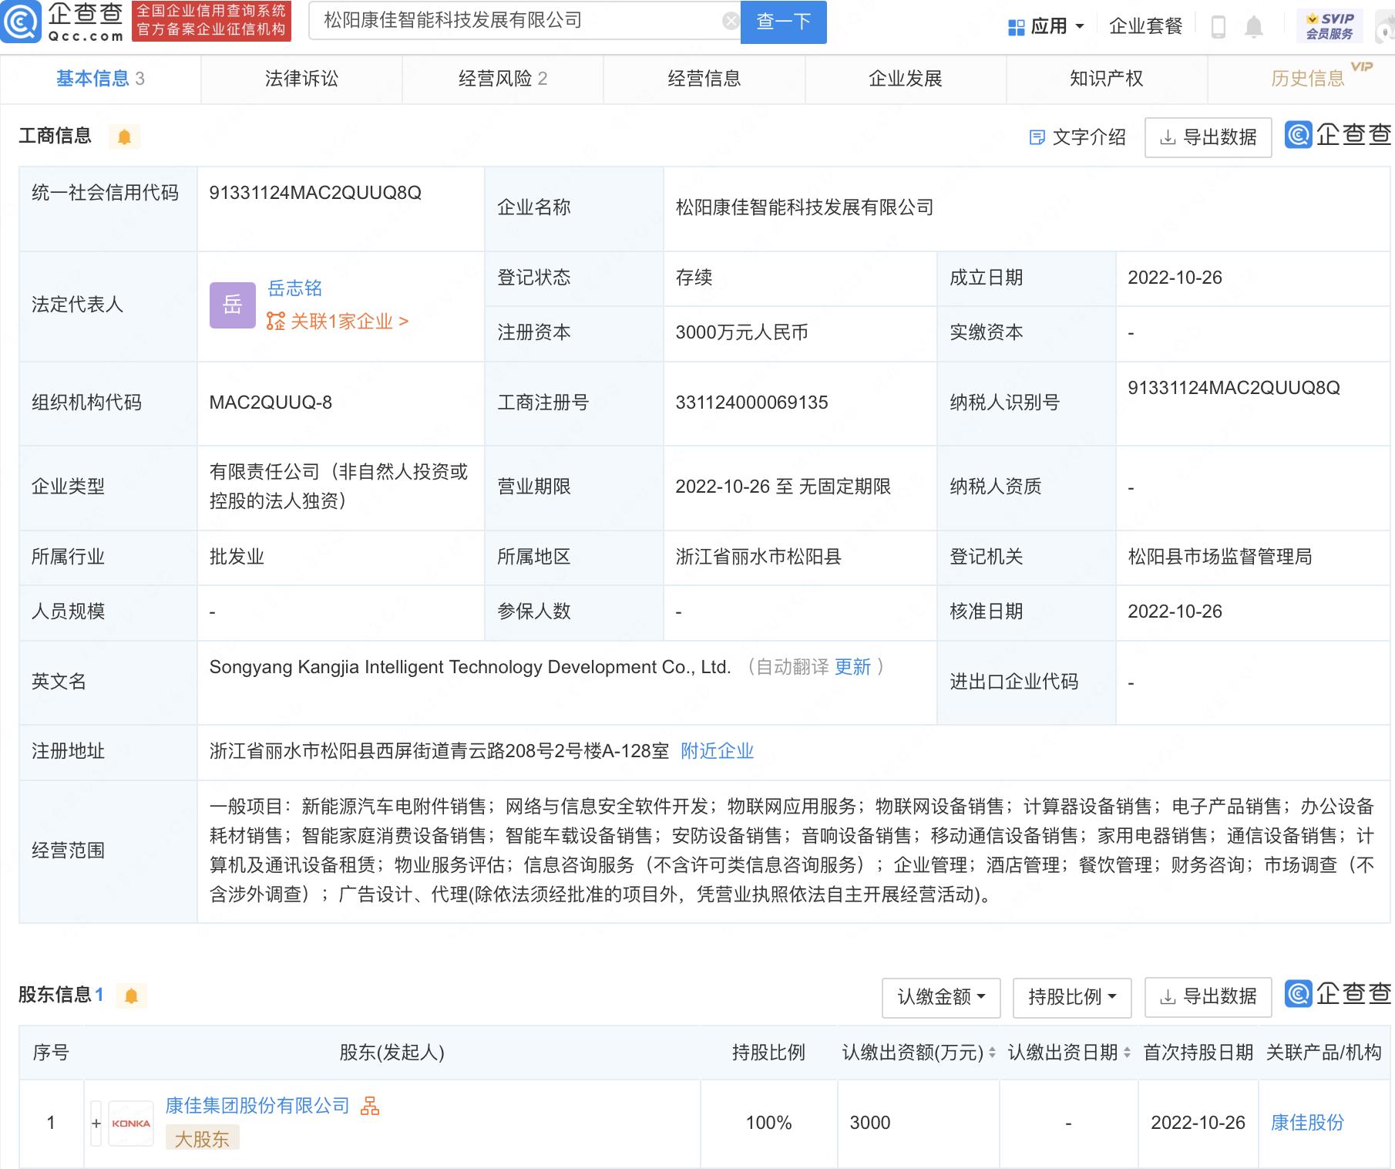
Task: Click the 大股东 tag
Action: click(202, 1138)
